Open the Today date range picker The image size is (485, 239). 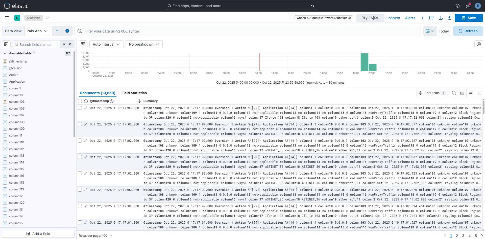tap(444, 31)
